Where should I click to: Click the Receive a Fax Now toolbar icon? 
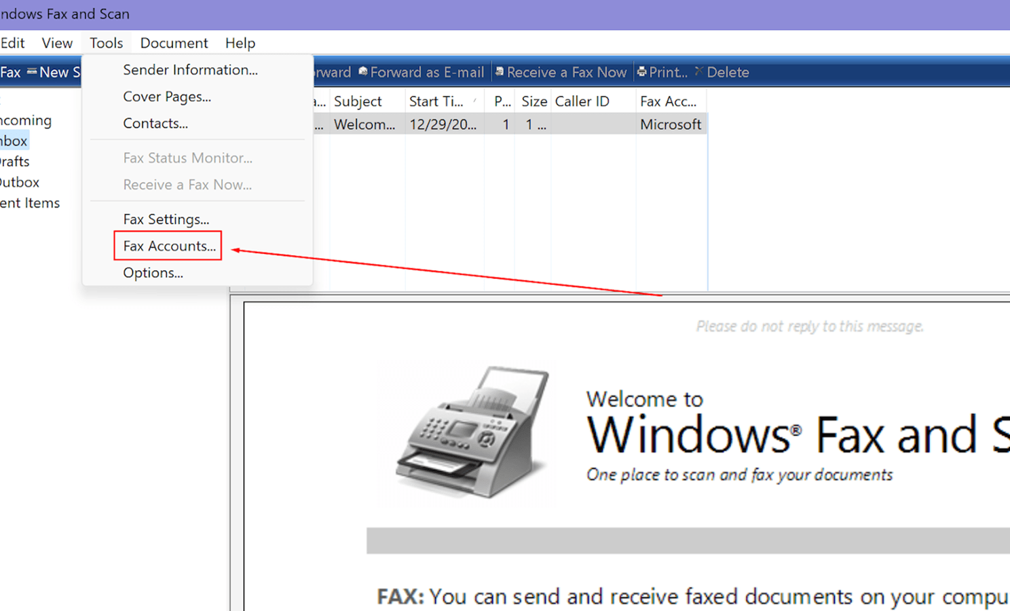tap(500, 72)
